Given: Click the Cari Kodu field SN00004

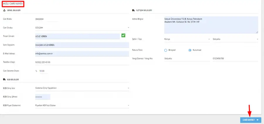Looking at the screenshot, I should [46, 19].
